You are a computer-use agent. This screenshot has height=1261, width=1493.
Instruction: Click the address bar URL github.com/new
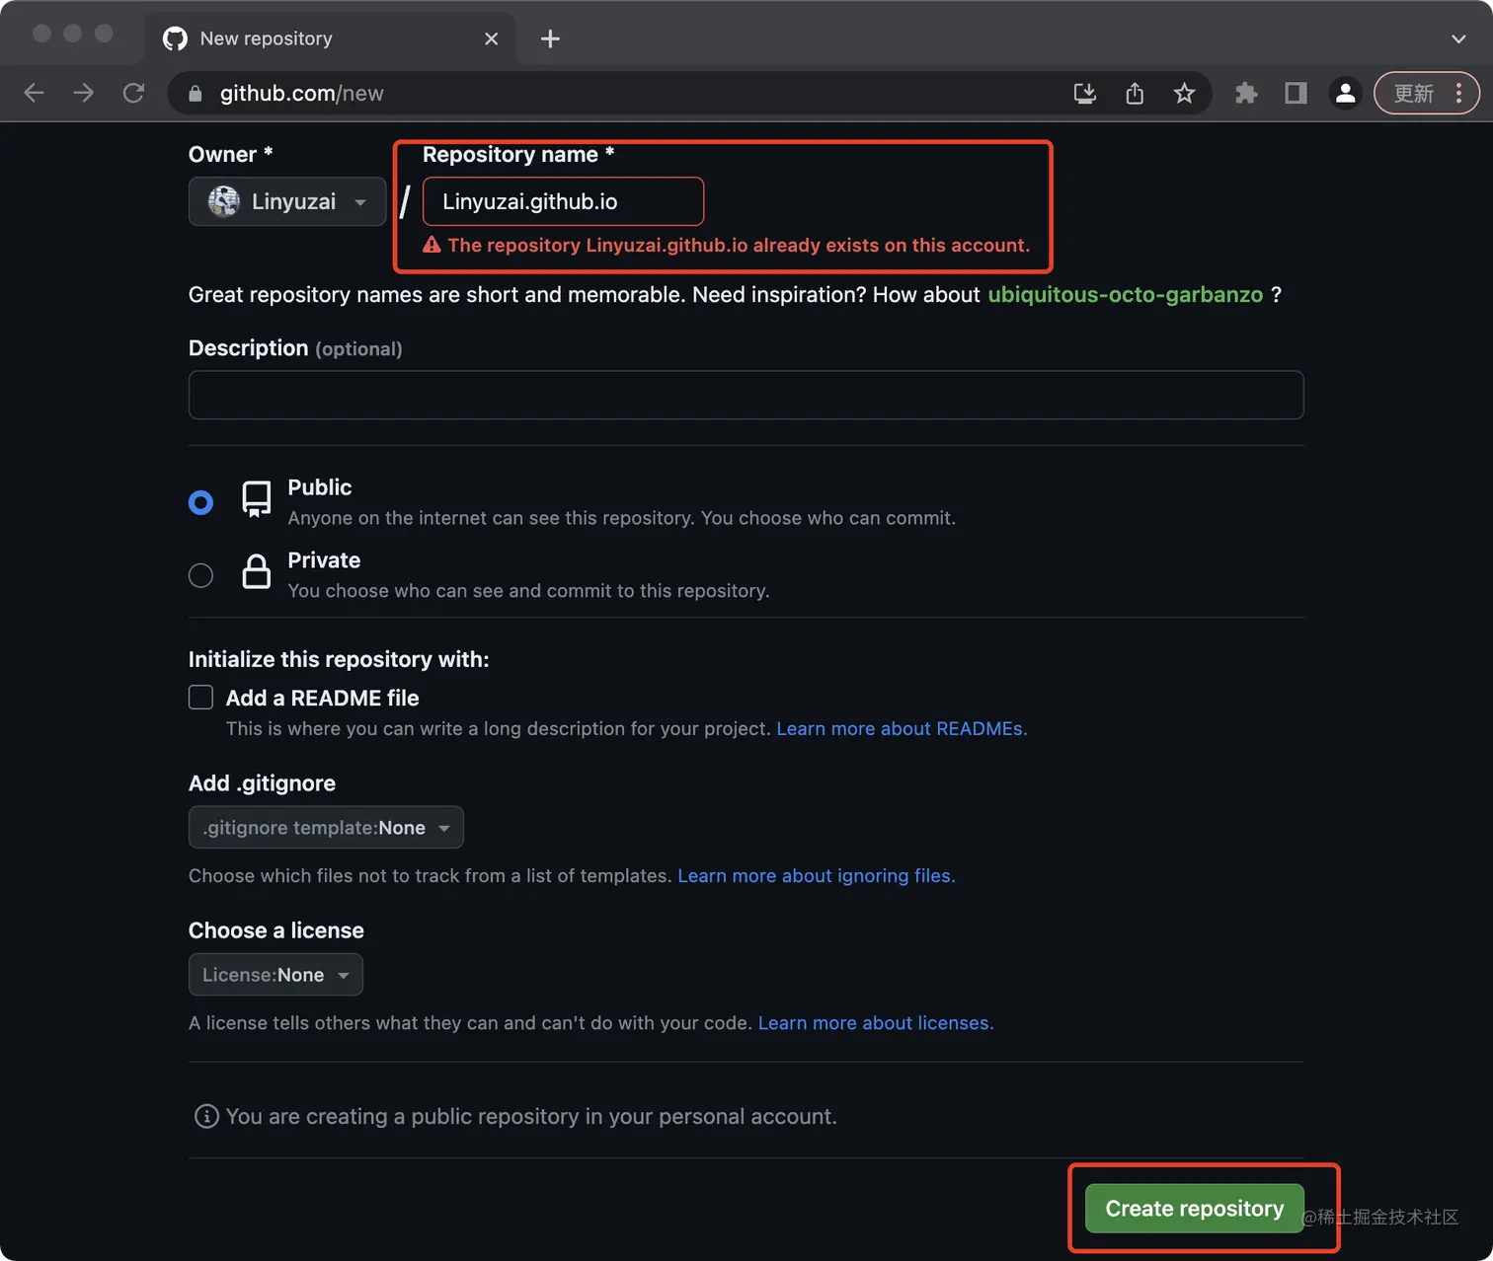302,94
